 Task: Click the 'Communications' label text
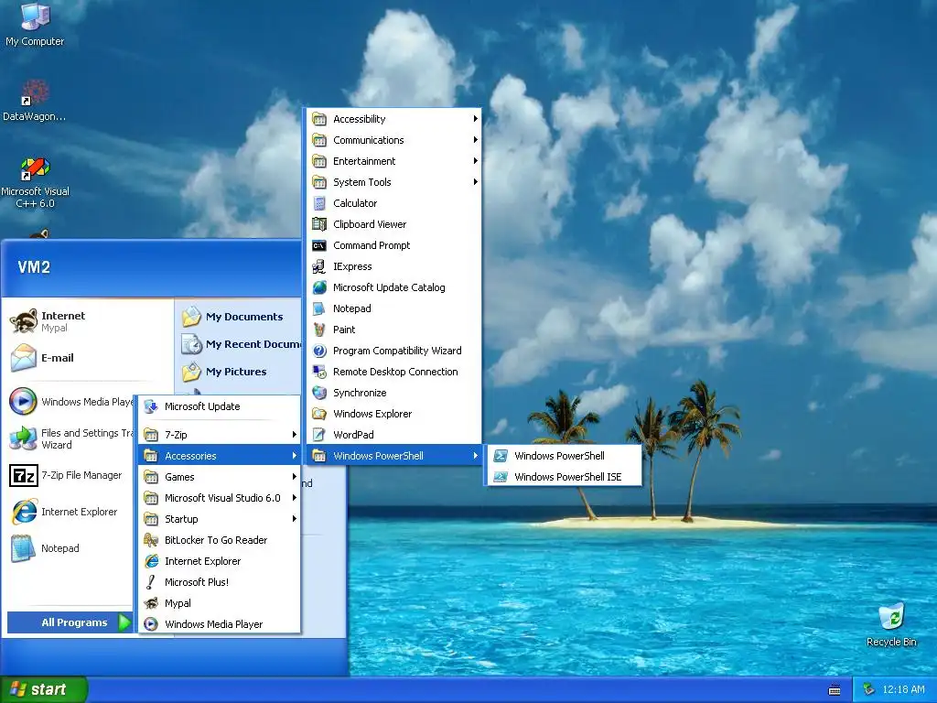(x=368, y=140)
